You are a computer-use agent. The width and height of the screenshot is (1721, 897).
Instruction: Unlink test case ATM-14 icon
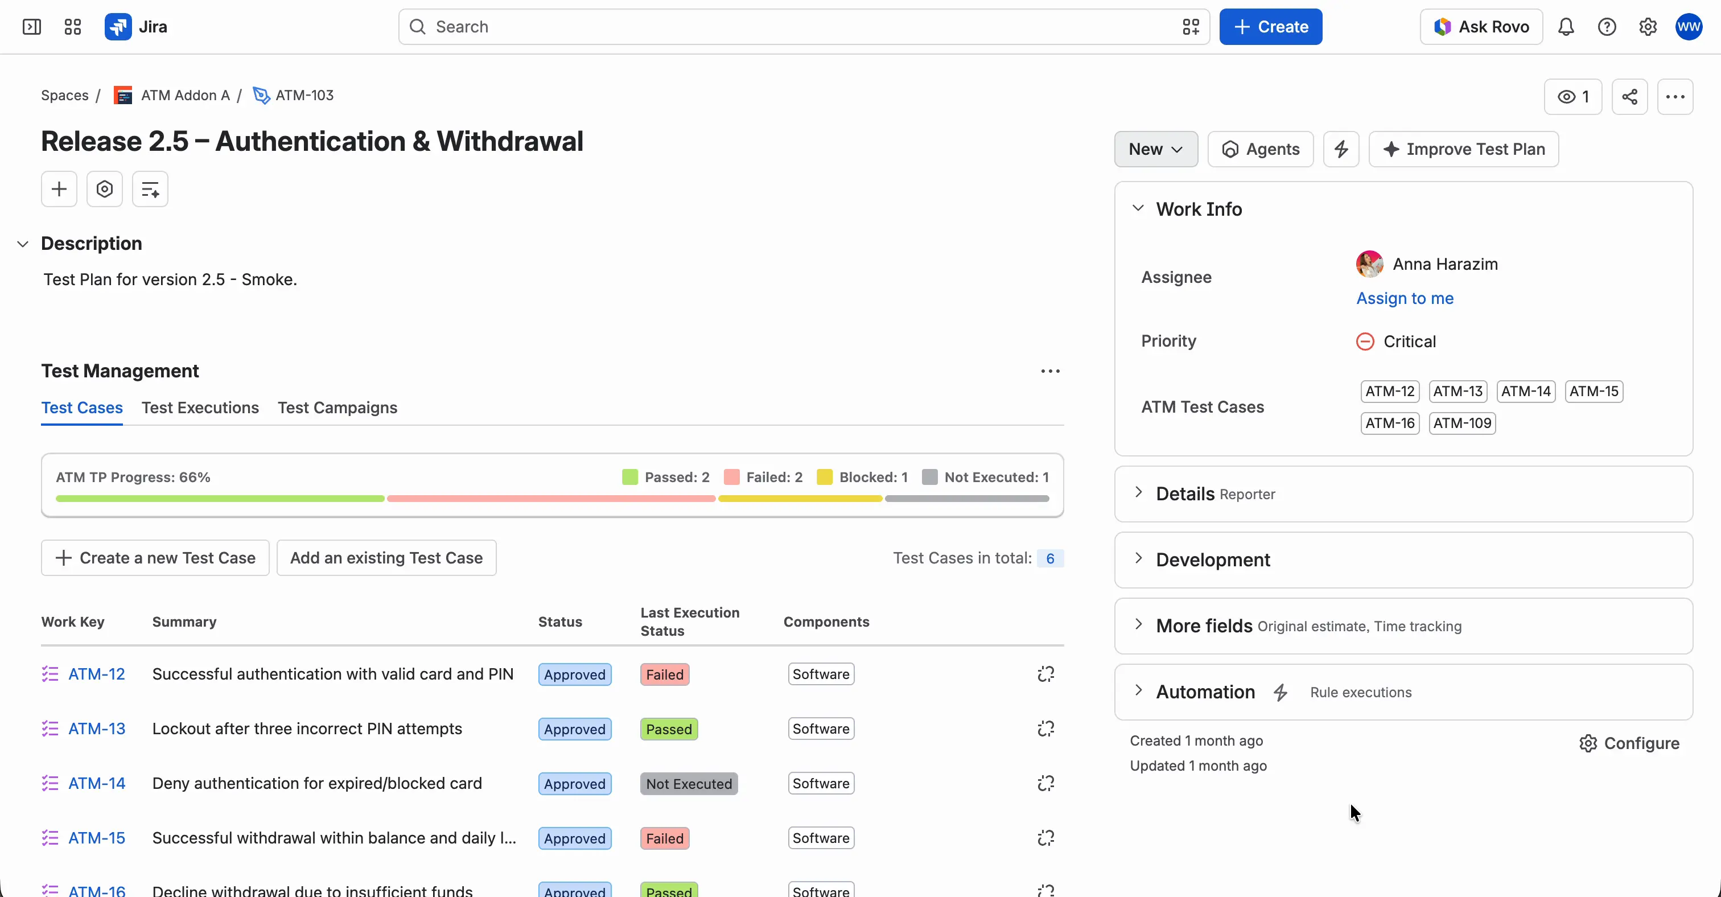point(1045,784)
